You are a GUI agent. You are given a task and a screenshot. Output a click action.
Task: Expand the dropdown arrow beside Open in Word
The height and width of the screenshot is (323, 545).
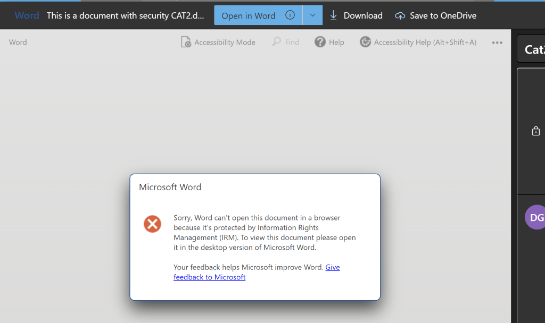[312, 15]
